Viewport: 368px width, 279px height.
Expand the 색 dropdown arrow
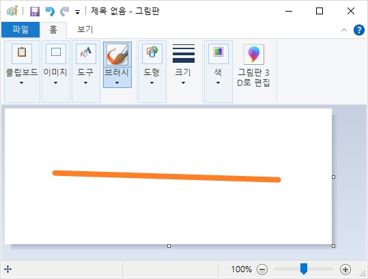(218, 83)
